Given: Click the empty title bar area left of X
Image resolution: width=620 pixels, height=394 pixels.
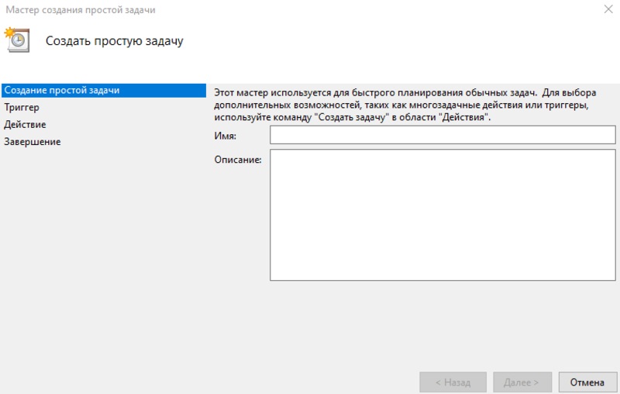Looking at the screenshot, I should (x=387, y=10).
